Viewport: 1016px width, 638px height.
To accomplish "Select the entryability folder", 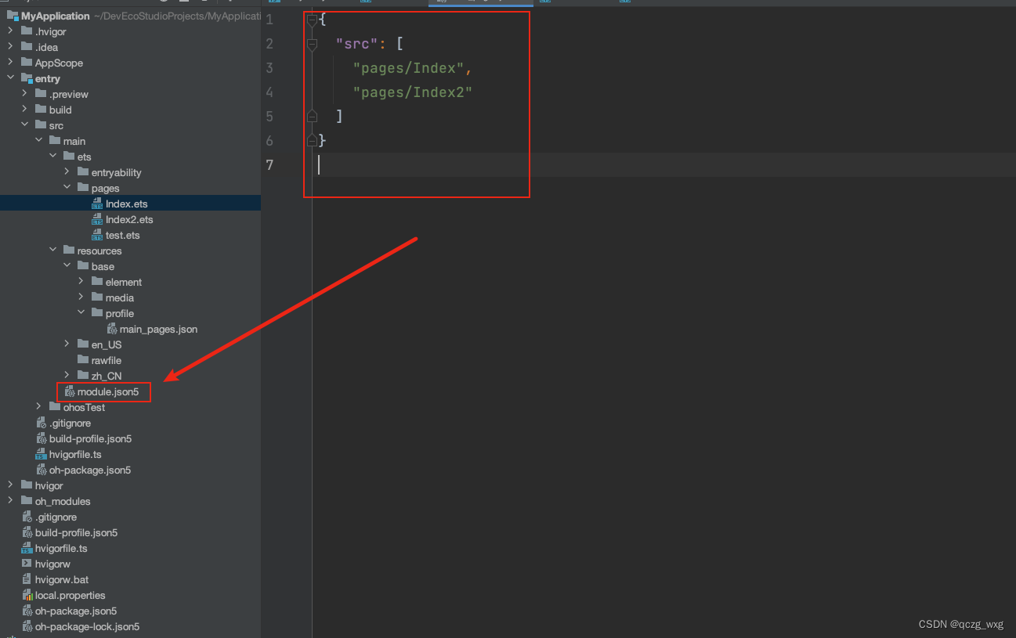I will [117, 172].
